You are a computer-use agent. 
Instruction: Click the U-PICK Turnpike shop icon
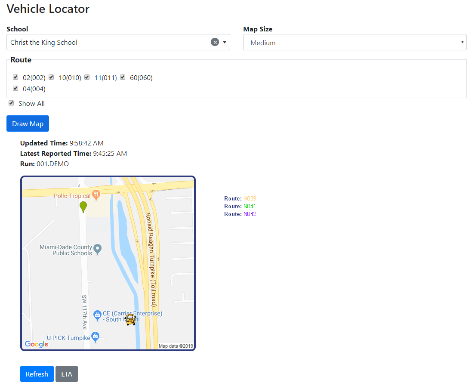coord(96,336)
